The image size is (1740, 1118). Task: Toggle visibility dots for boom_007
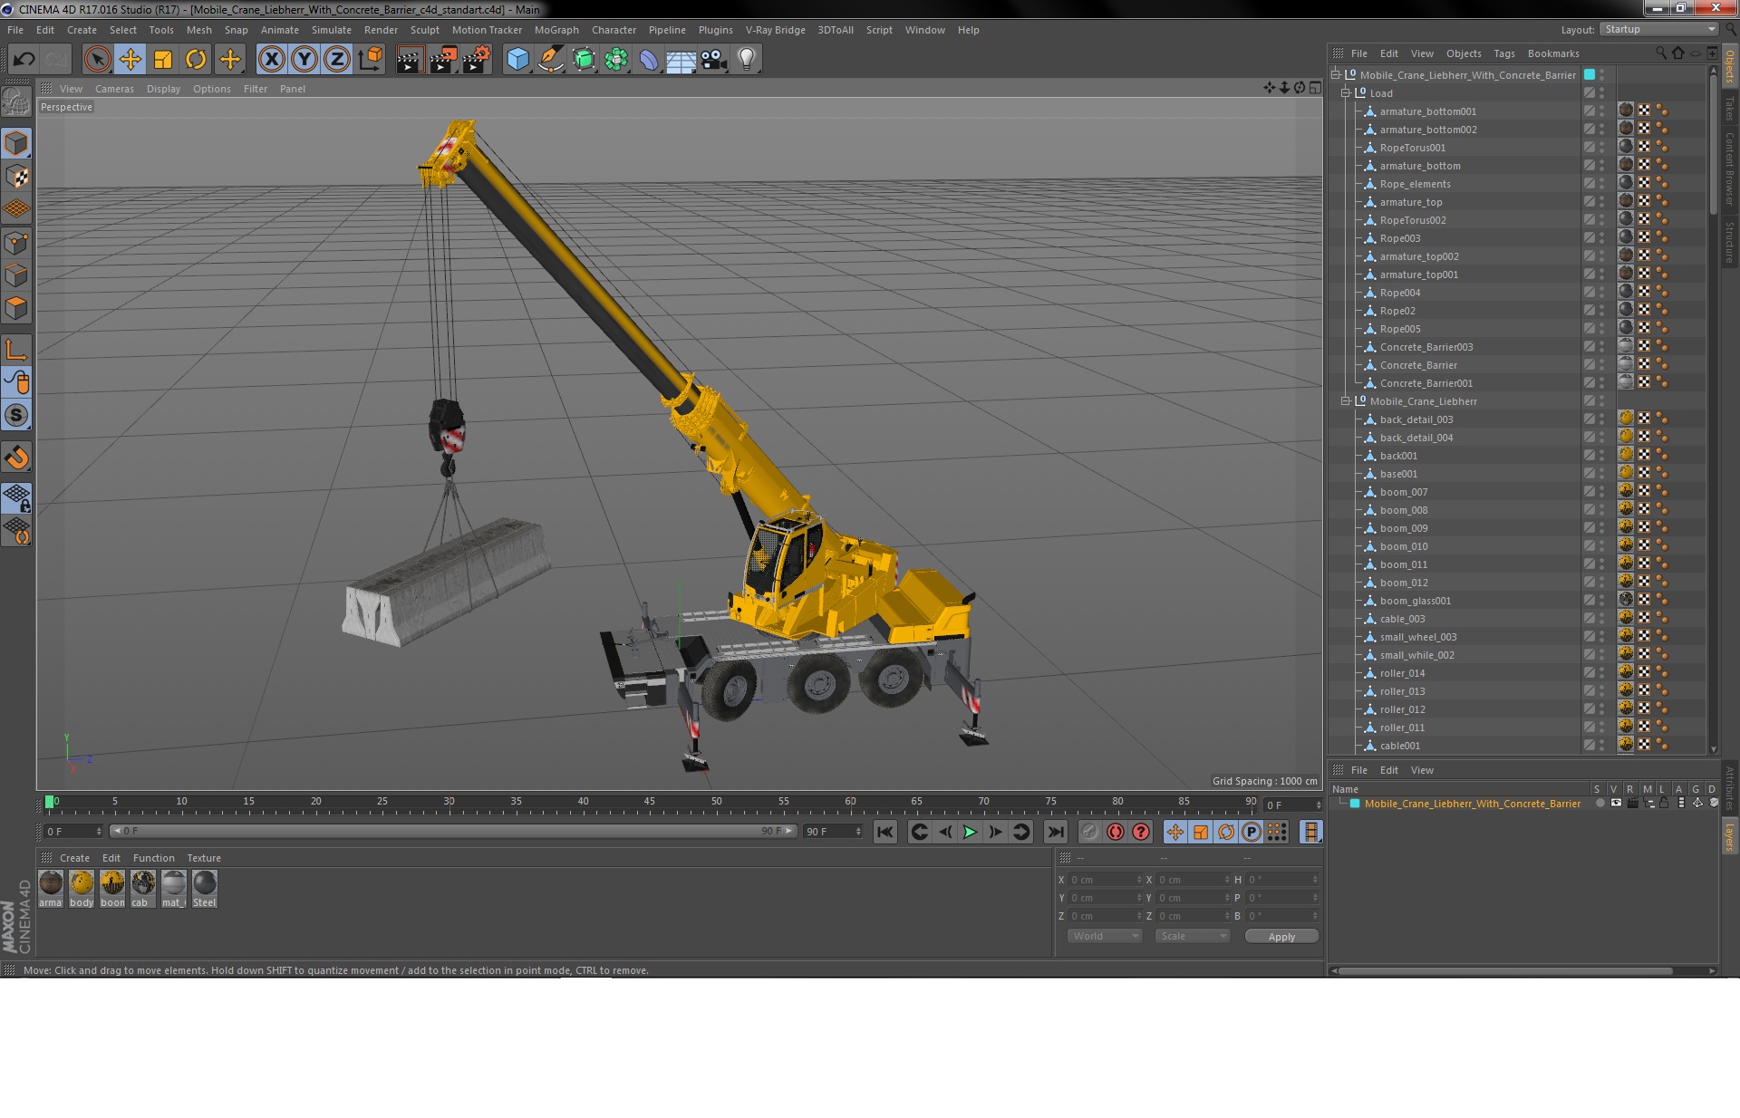click(x=1601, y=492)
